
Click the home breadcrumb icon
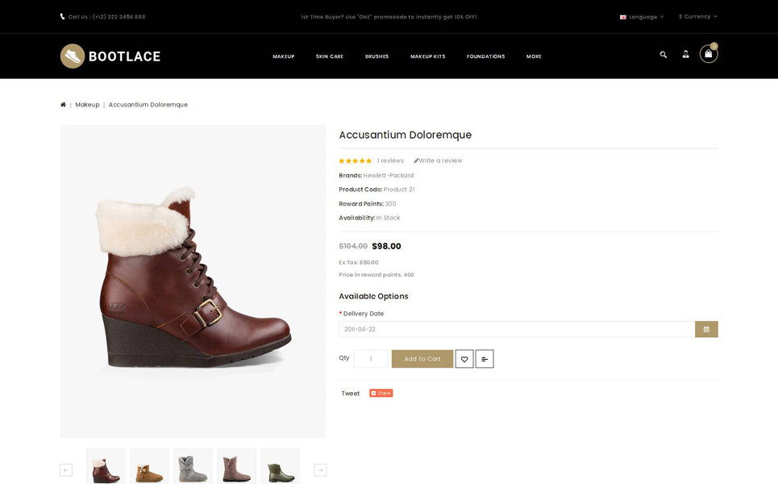[x=63, y=105]
